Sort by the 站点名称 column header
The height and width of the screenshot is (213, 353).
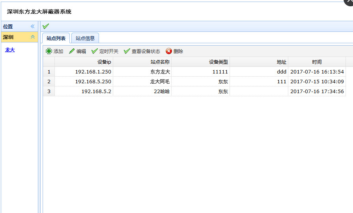[142, 62]
